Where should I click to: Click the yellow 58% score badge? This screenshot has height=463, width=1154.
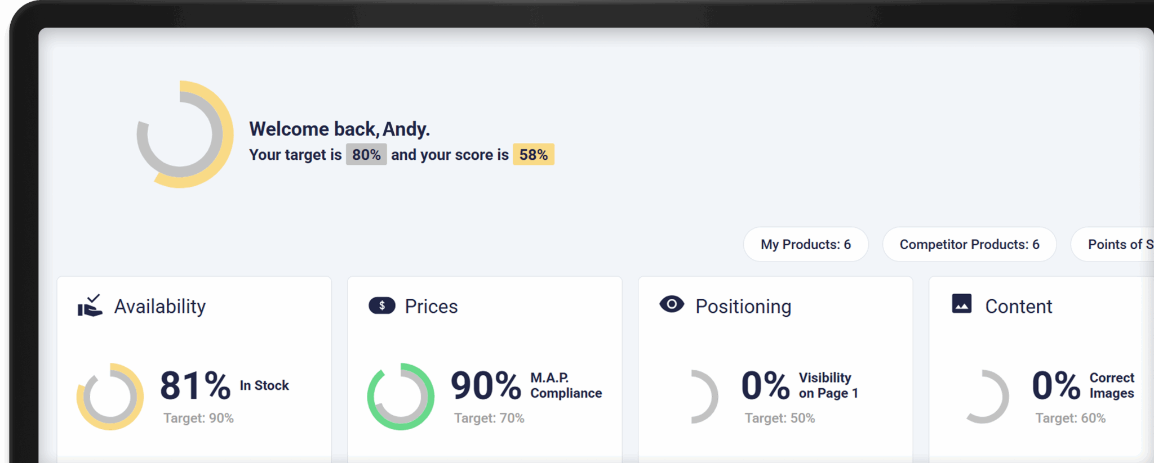(x=533, y=155)
